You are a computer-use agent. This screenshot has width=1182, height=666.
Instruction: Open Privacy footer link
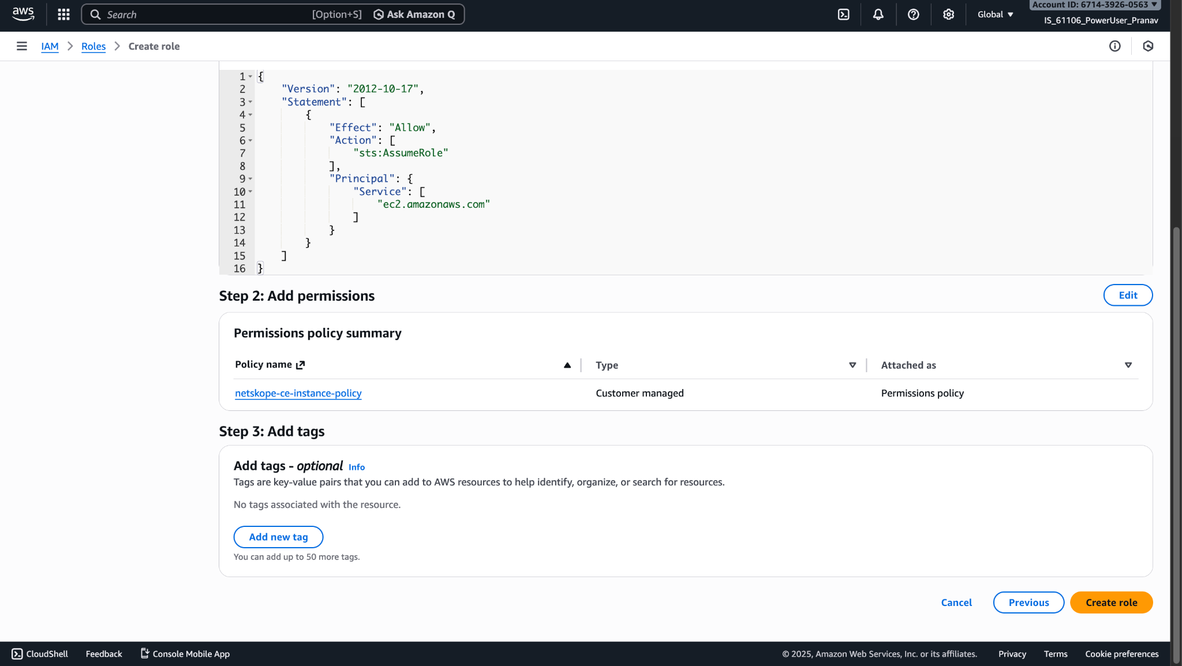pyautogui.click(x=1012, y=654)
